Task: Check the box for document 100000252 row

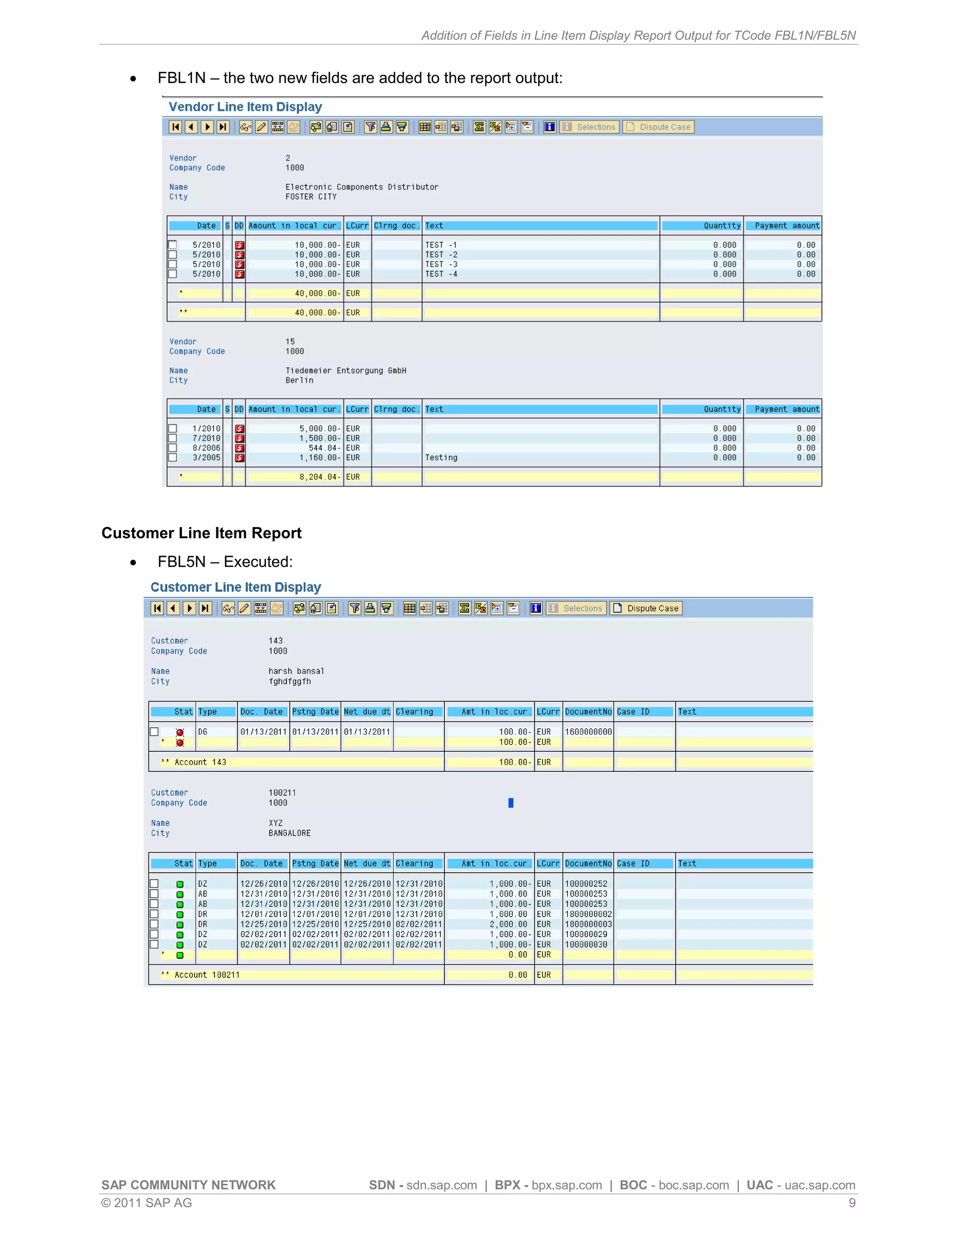Action: coord(154,884)
